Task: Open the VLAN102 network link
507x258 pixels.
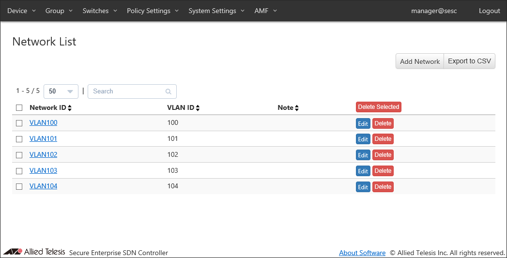Action: click(x=43, y=155)
